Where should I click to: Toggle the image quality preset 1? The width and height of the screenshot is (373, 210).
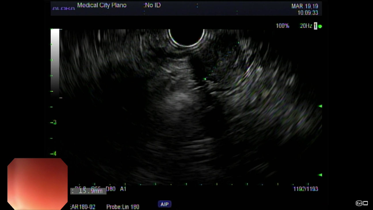click(x=315, y=26)
